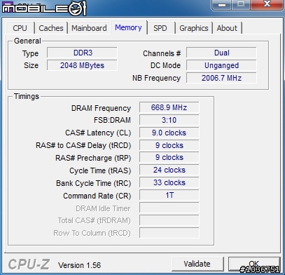Viewport: 285px width, 275px height.
Task: Select the 2048 MBytes size value
Action: [82, 65]
